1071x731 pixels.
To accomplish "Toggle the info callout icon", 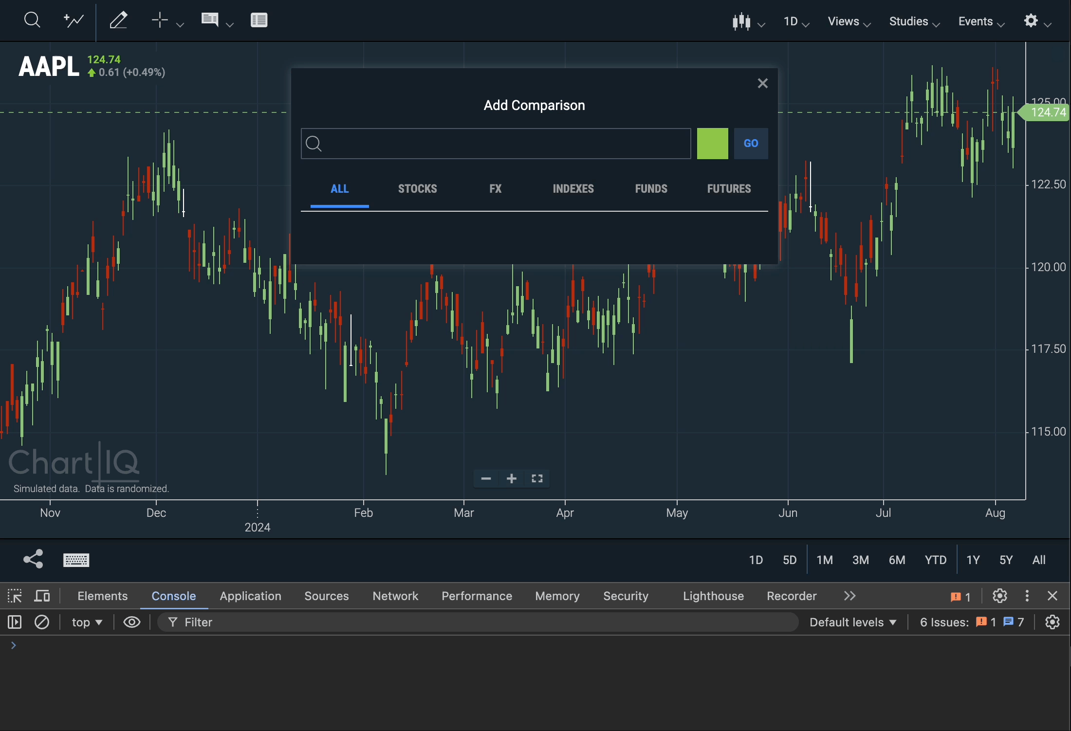I will tap(210, 20).
